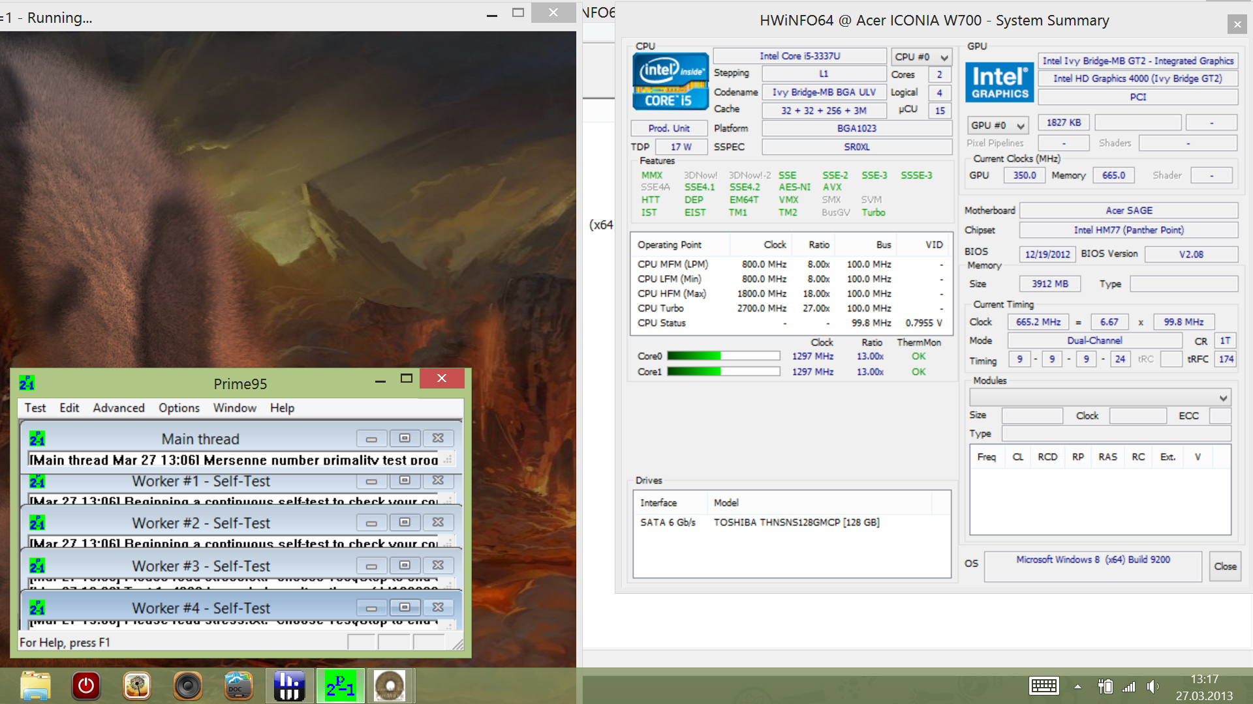Click the Prime95 taskbar icon
Screen dimensions: 1253x704
click(340, 686)
